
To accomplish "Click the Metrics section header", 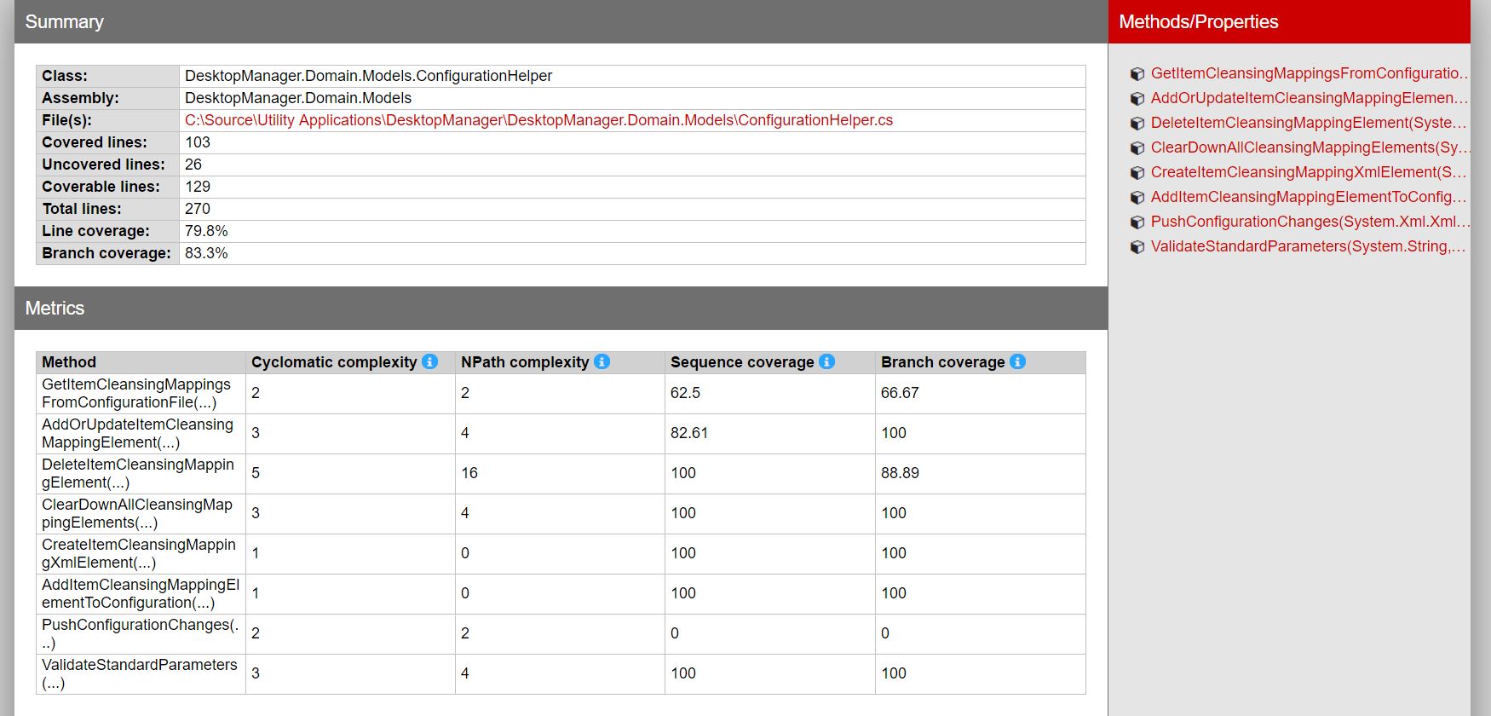I will [55, 309].
